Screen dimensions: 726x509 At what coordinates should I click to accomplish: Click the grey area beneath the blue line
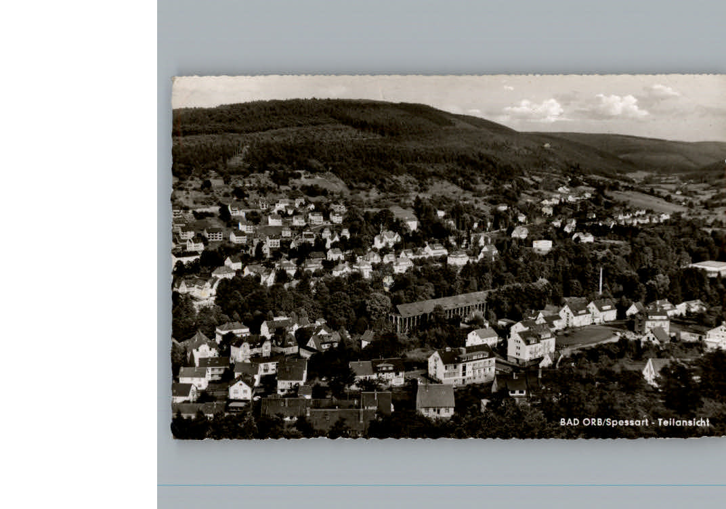[x=440, y=497]
